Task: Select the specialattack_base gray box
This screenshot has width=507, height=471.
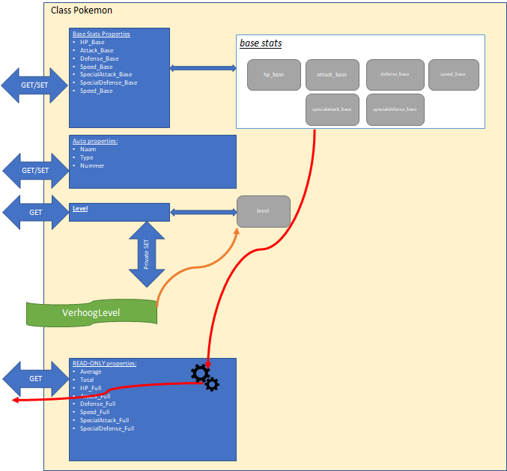Action: (x=332, y=109)
